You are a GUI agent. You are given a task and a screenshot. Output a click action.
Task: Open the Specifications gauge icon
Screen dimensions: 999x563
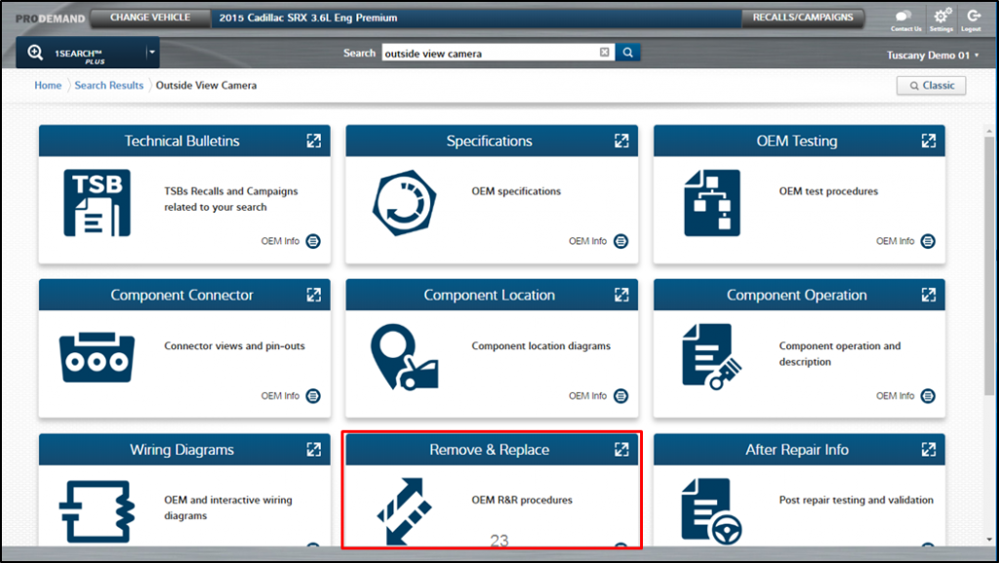click(x=404, y=203)
